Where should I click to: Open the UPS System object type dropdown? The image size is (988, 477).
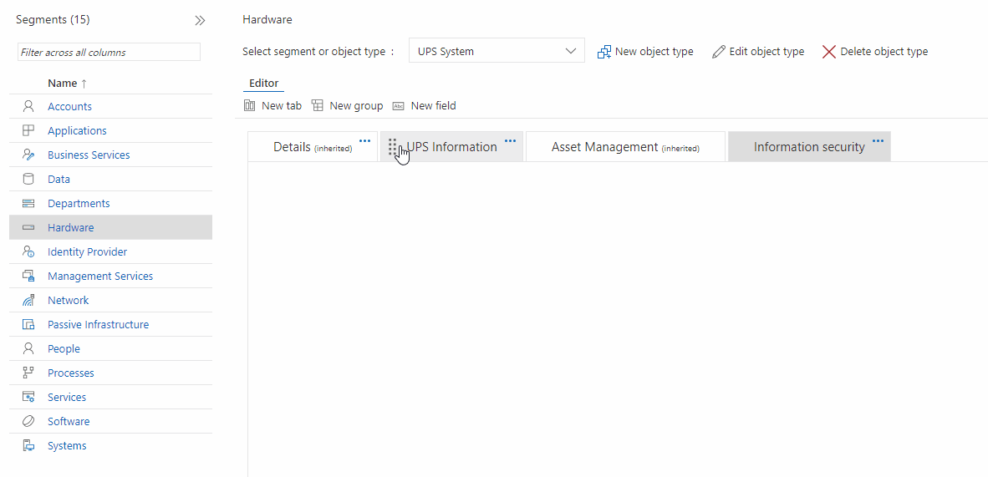(497, 51)
